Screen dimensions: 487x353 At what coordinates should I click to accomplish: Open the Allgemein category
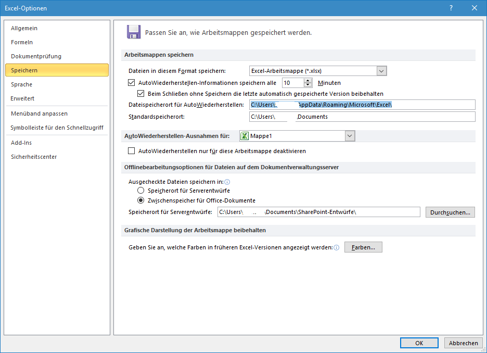tap(57, 28)
